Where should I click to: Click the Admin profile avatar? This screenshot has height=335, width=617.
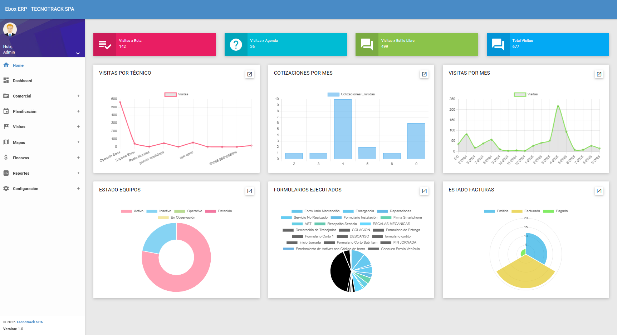[x=10, y=29]
